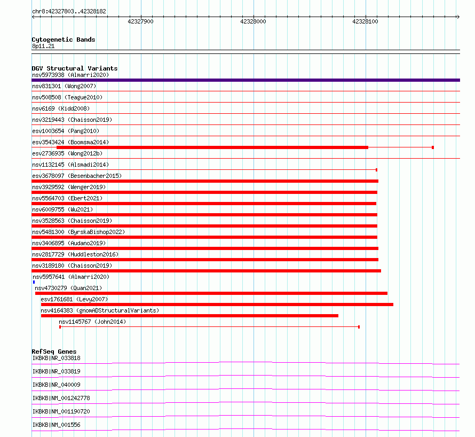Select the esv2736935 (Wong2012b) label
This screenshot has height=437, width=475.
(67, 153)
